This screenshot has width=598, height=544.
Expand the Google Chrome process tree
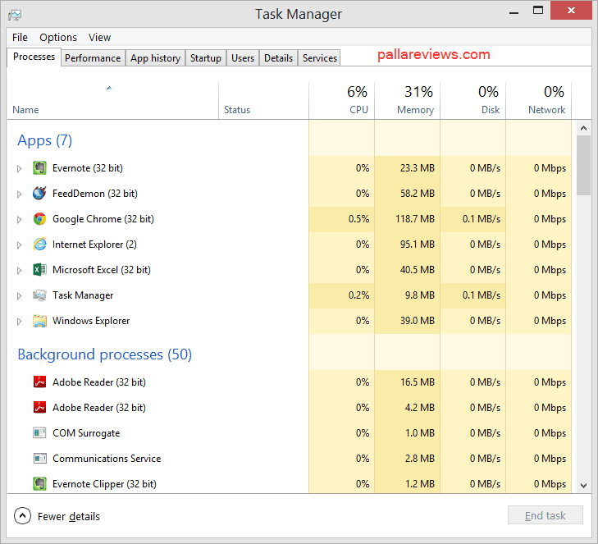pyautogui.click(x=20, y=220)
